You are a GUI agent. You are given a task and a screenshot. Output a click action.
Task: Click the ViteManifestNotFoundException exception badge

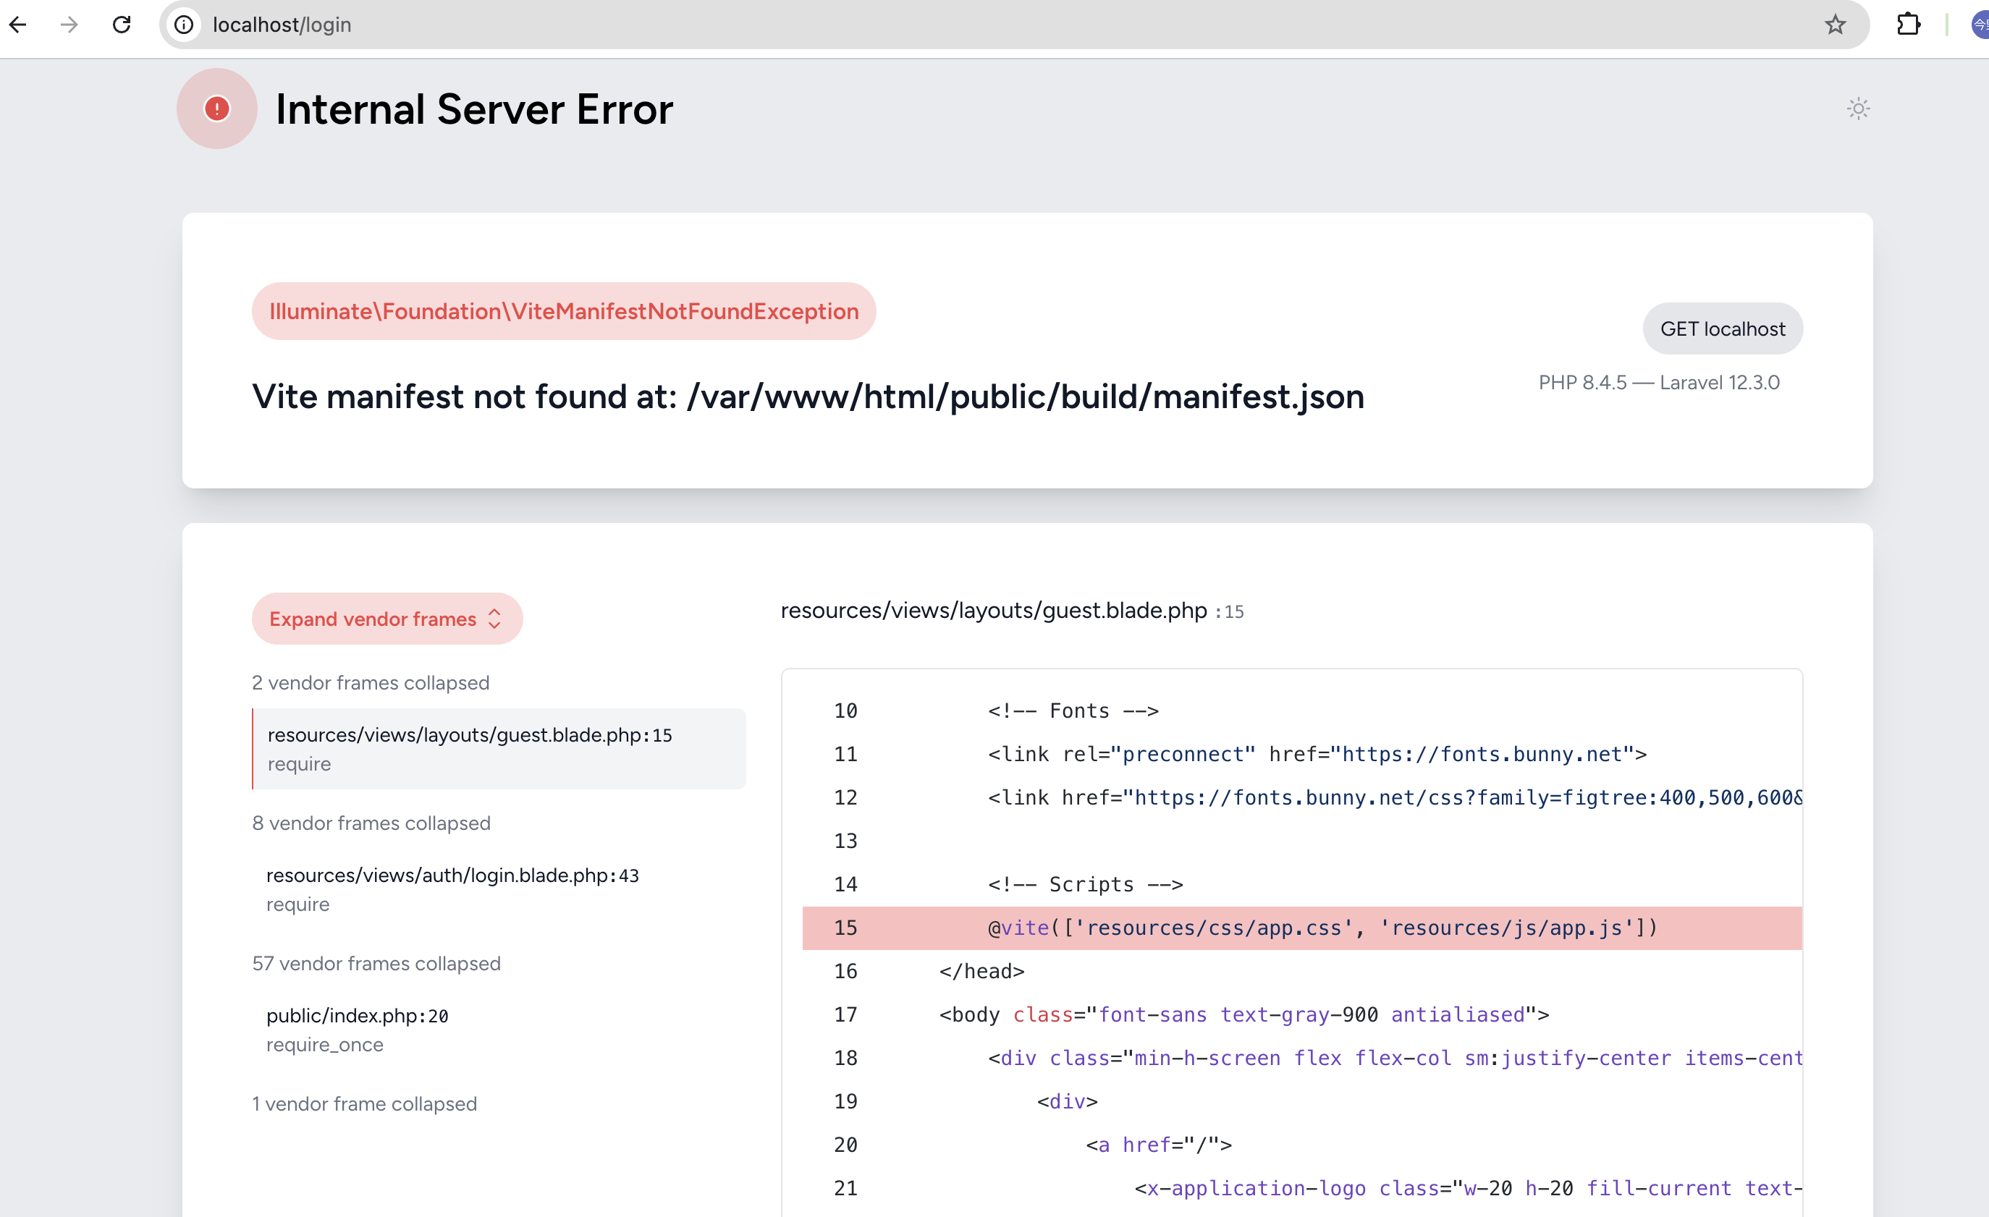(563, 312)
